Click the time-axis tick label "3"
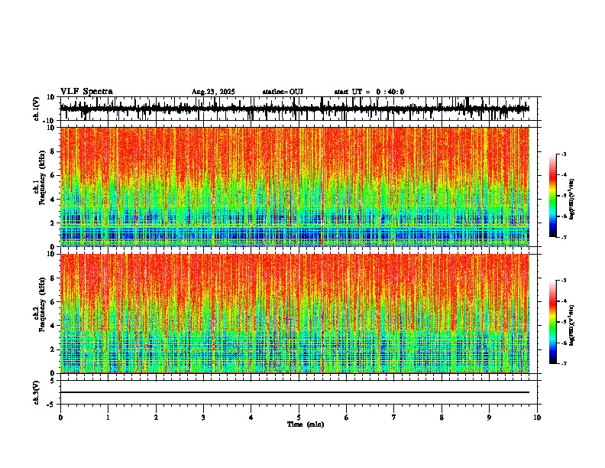Image resolution: width=605 pixels, height=468 pixels. (203, 418)
